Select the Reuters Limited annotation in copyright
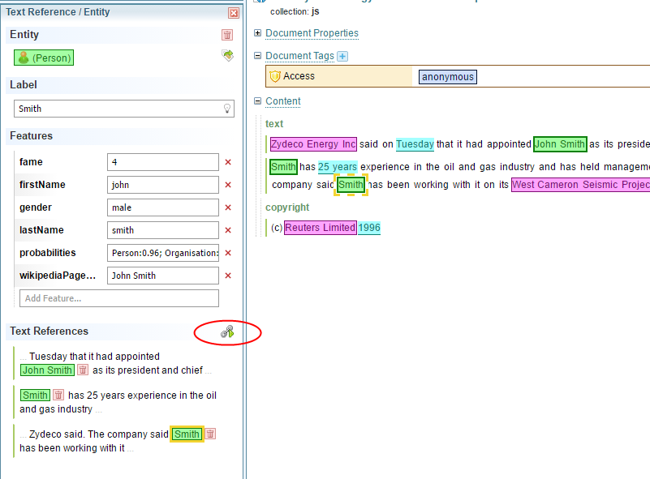Image resolution: width=650 pixels, height=479 pixels. coord(320,228)
